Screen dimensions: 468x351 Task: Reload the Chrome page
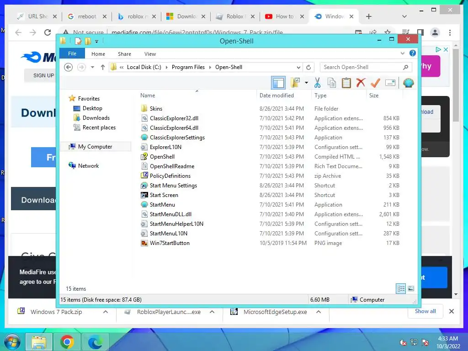tap(48, 32)
